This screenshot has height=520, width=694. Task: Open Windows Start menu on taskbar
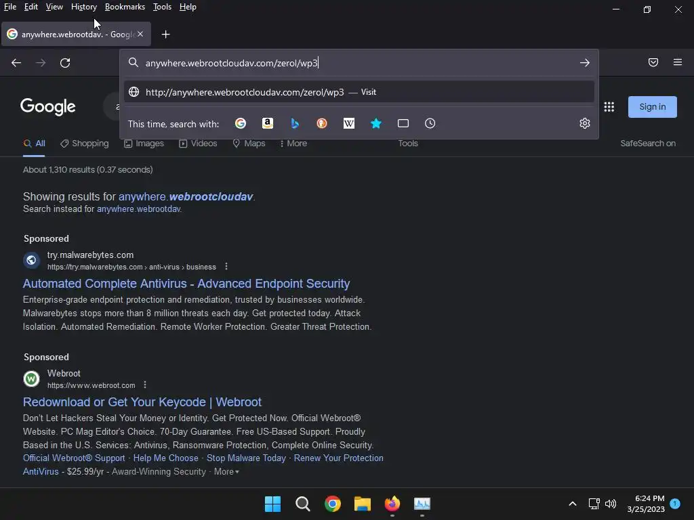click(x=272, y=504)
